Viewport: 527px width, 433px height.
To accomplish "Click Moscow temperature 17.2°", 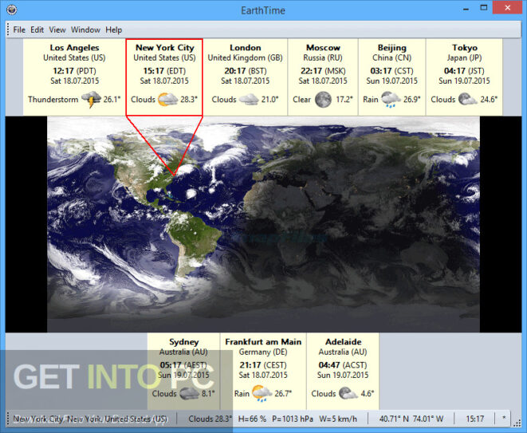I will pos(344,100).
